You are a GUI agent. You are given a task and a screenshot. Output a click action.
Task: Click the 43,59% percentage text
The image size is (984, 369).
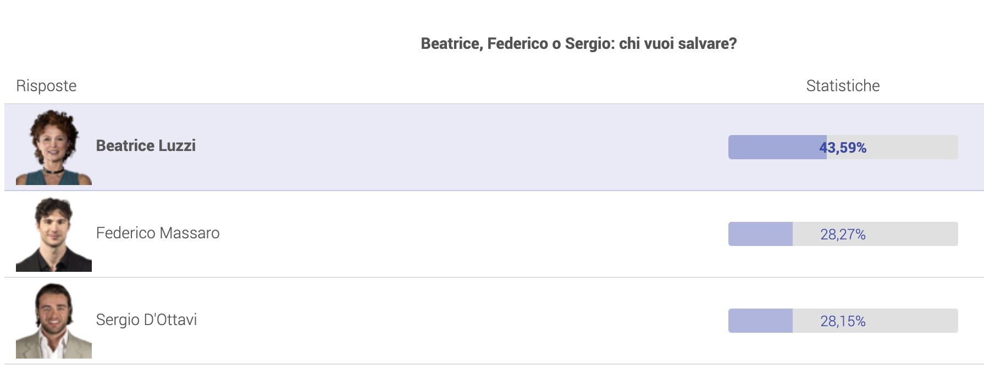[x=843, y=148]
